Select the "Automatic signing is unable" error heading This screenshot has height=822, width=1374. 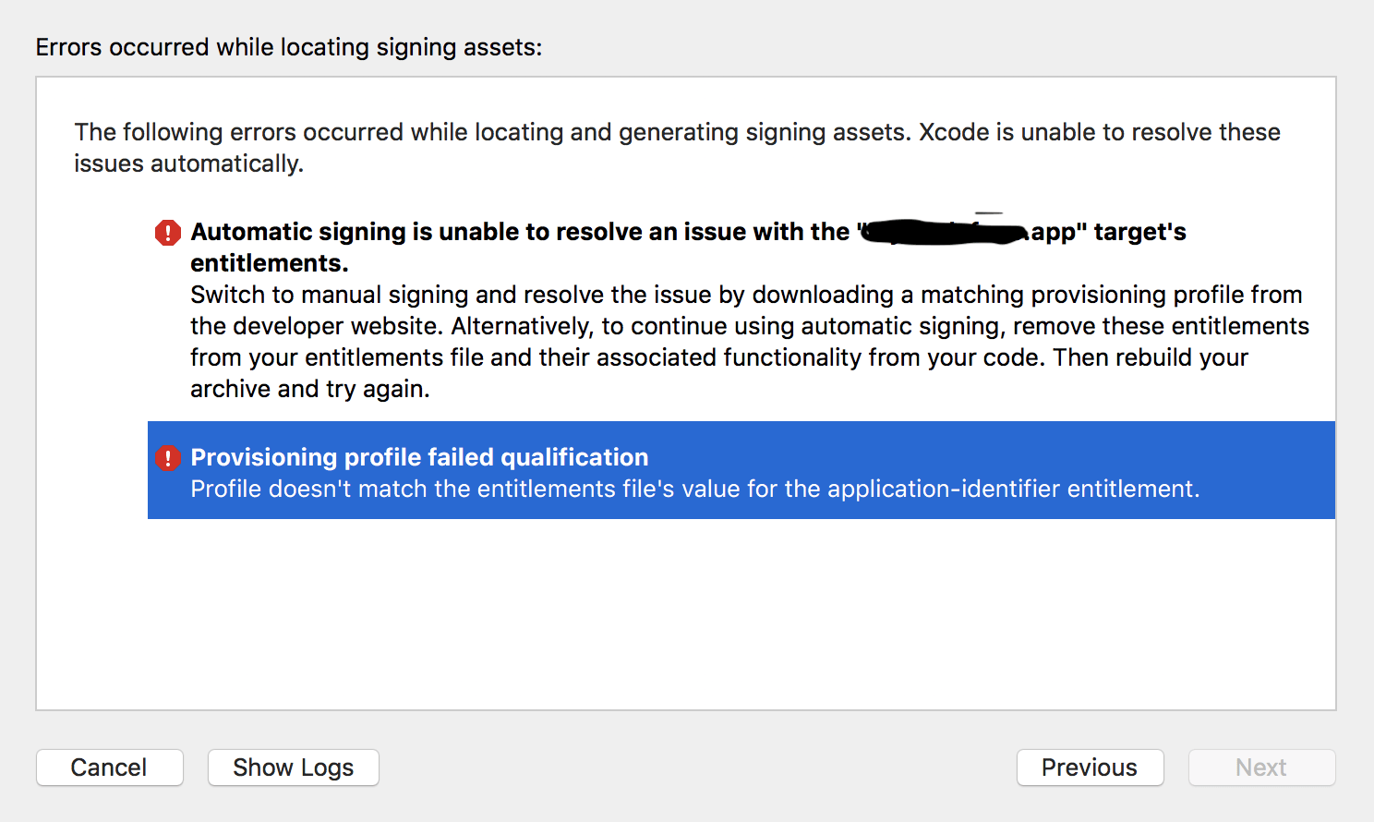coord(519,232)
